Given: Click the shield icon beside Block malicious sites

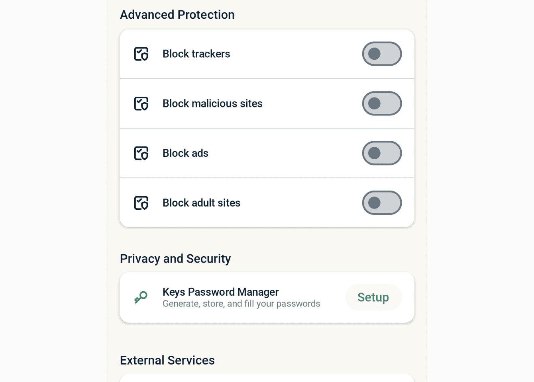Looking at the screenshot, I should tap(141, 103).
